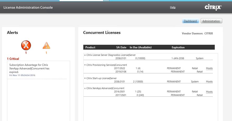Click the expiration date 1-JAN-2038
232x121 pixels.
pos(178,58)
